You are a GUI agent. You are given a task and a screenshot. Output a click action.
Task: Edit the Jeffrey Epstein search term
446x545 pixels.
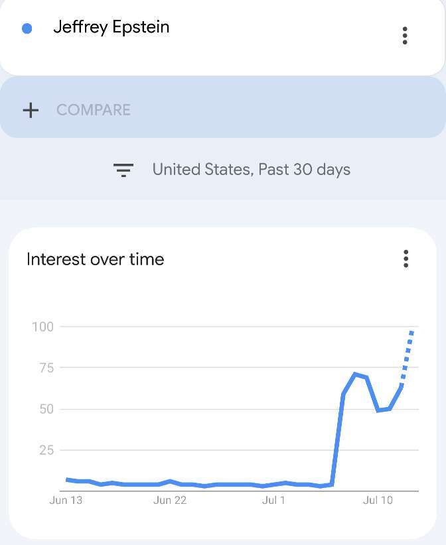pos(111,27)
